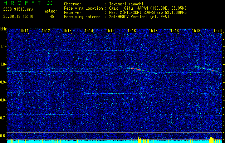Click time marker 1511
225x143 pixels.
point(24,30)
